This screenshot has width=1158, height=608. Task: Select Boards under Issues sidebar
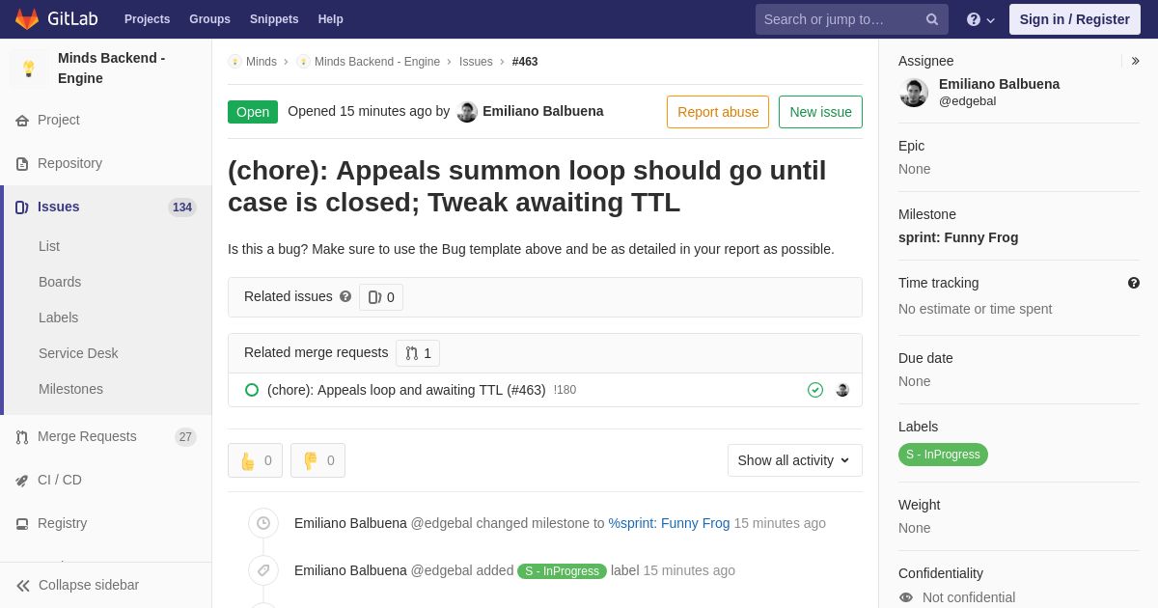click(60, 282)
